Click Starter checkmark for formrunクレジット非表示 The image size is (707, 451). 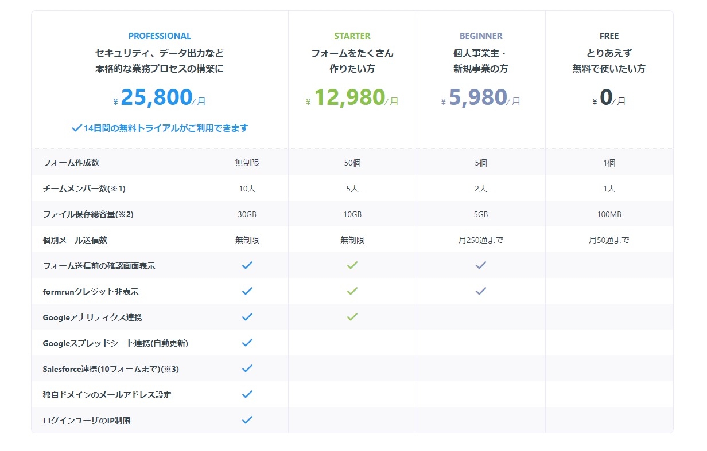[352, 291]
